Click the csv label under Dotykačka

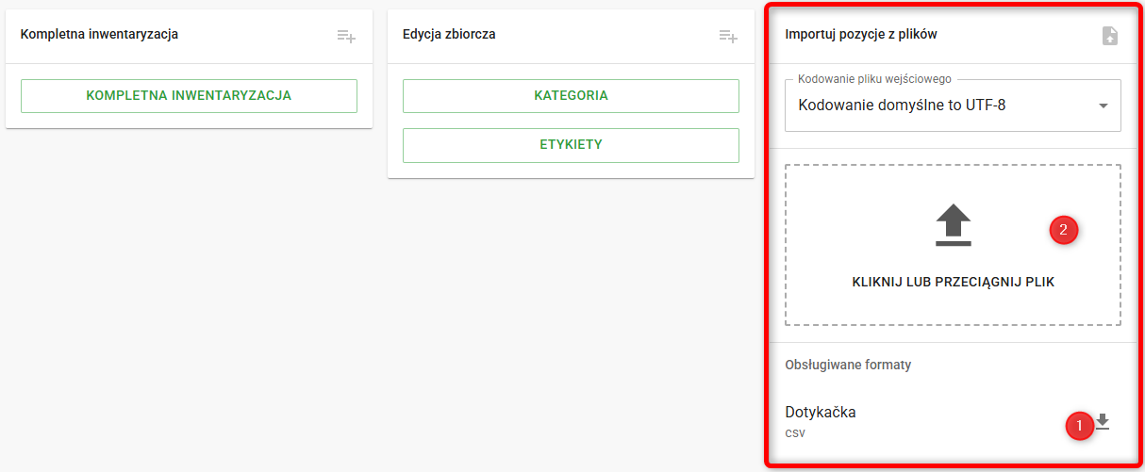[x=795, y=433]
